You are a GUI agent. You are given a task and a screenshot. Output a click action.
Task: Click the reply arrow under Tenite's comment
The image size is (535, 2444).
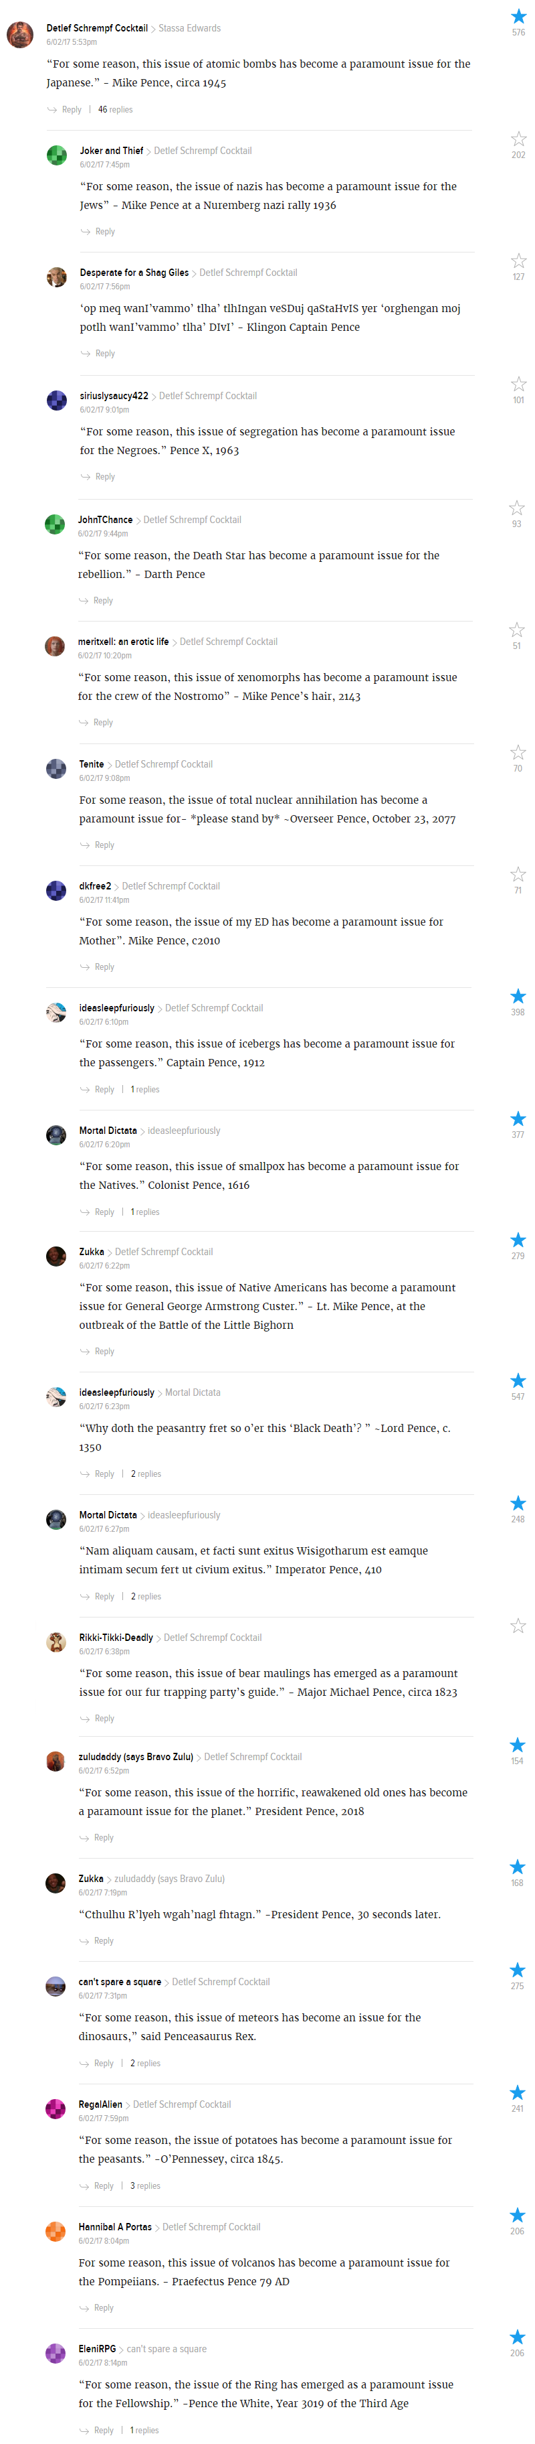coord(85,845)
